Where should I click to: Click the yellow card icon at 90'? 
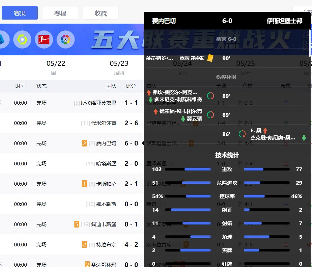point(210,58)
